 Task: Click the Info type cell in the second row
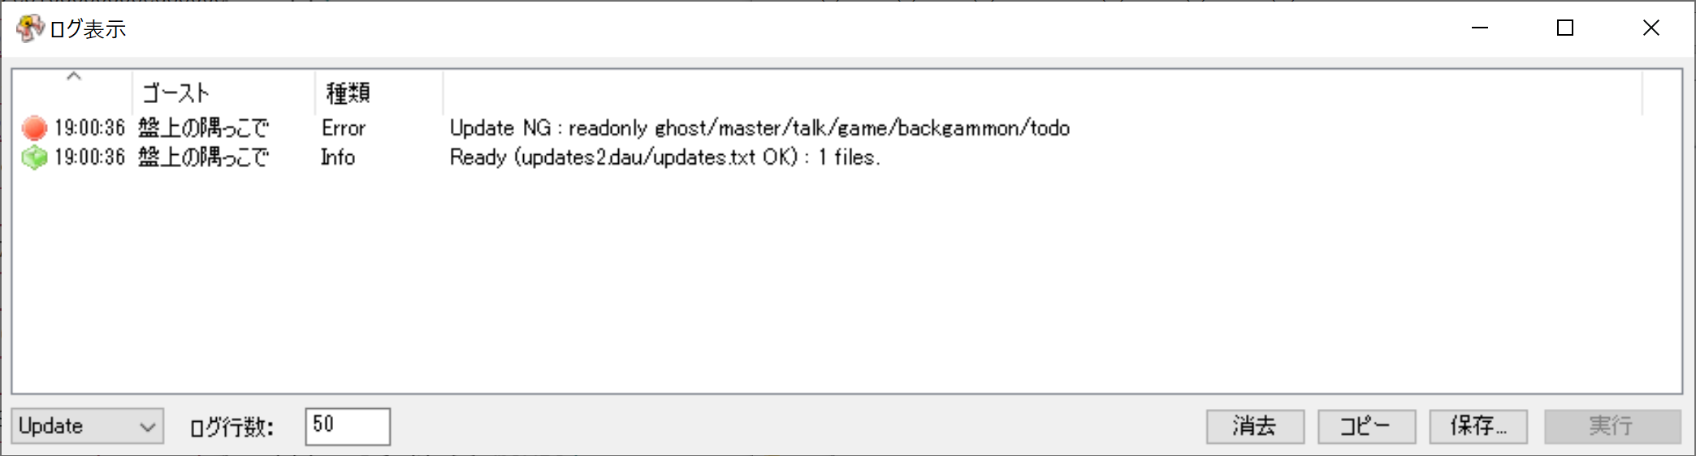338,157
